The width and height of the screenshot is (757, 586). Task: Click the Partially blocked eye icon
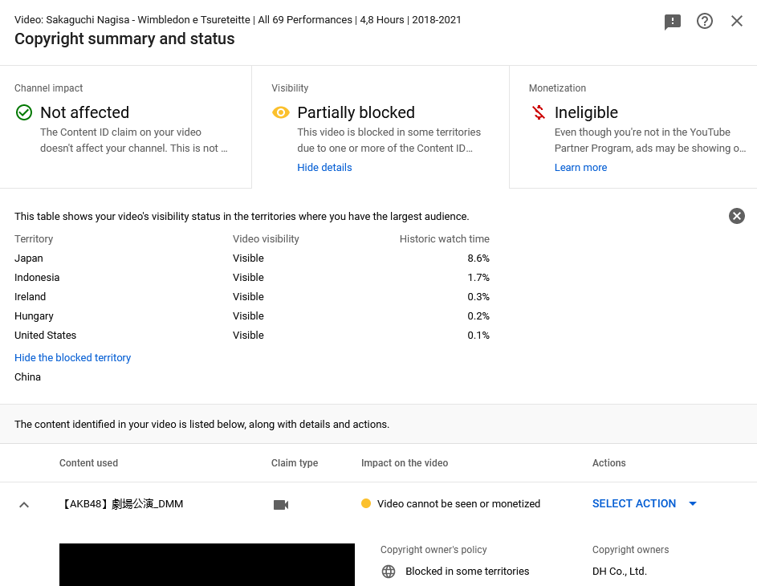(281, 112)
